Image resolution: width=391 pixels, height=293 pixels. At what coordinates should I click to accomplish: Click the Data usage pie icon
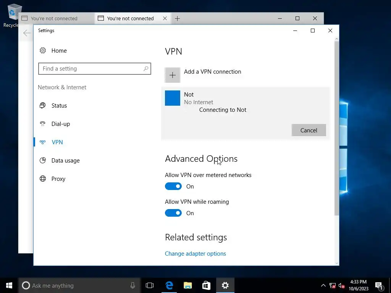43,160
